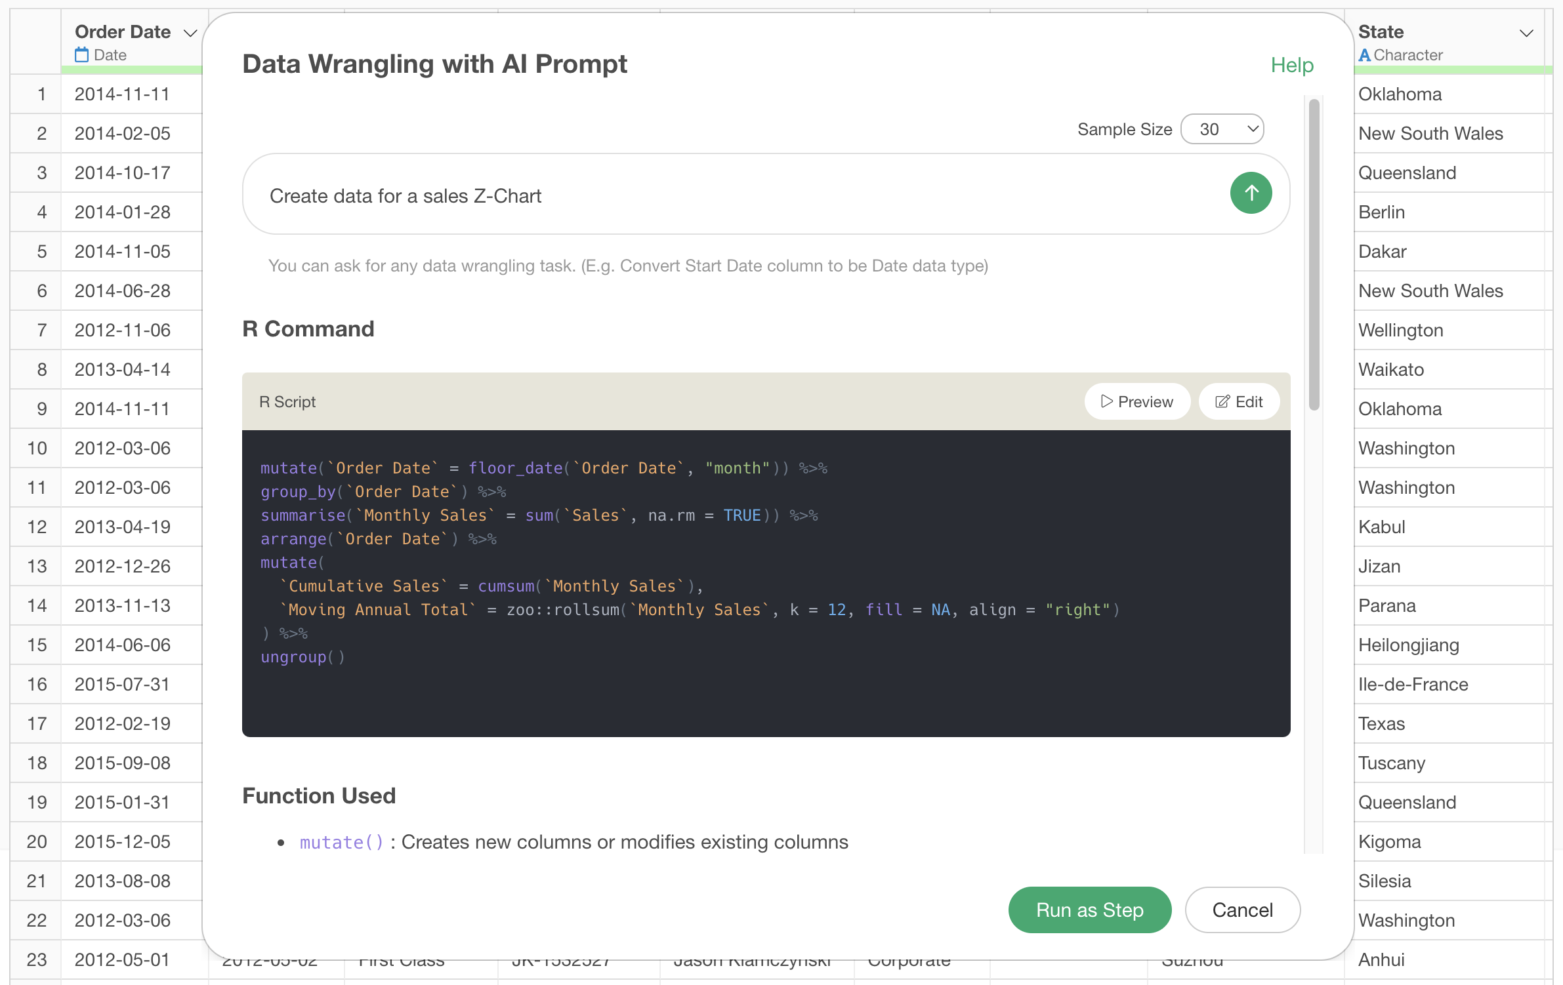Open the Help link
Image resolution: width=1563 pixels, height=985 pixels.
1292,65
